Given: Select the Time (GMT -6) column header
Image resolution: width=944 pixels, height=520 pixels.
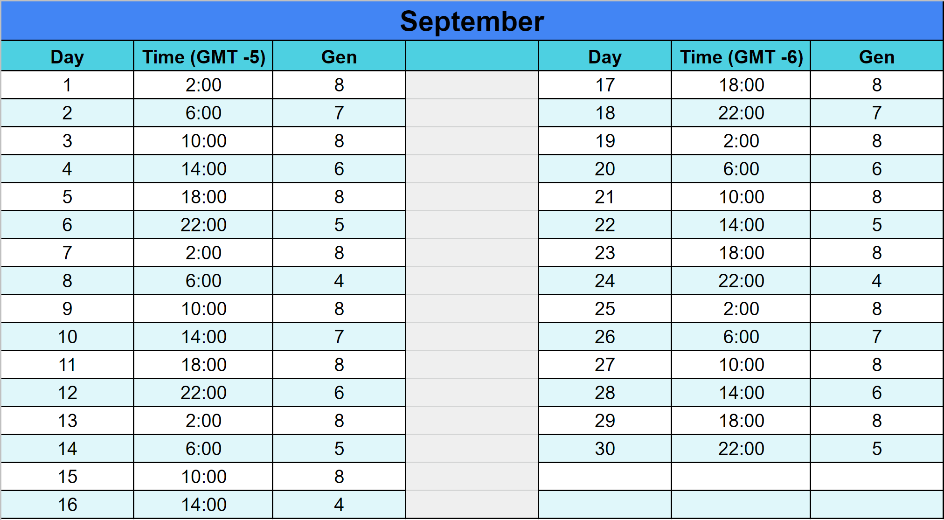Looking at the screenshot, I should pyautogui.click(x=741, y=57).
